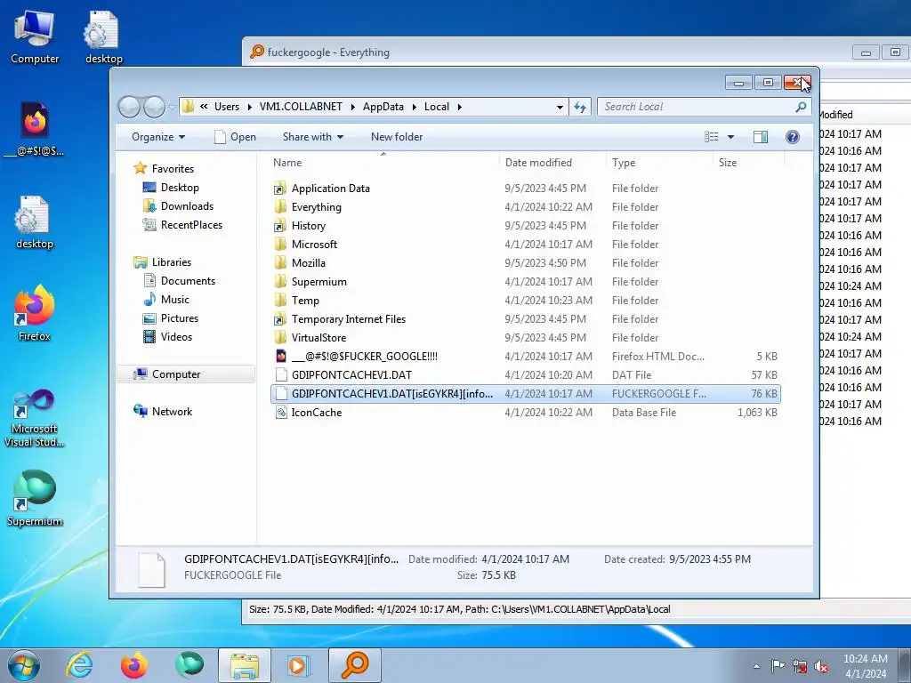The image size is (911, 683).
Task: Click the search magnifier in Search Local box
Action: pos(801,107)
